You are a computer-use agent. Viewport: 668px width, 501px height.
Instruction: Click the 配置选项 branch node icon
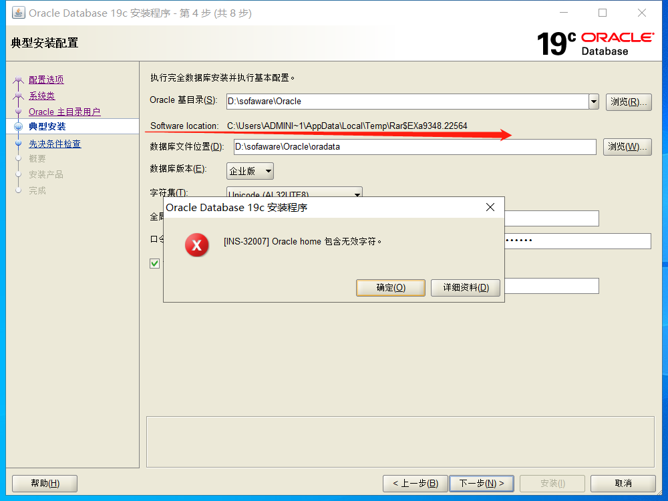pyautogui.click(x=18, y=79)
